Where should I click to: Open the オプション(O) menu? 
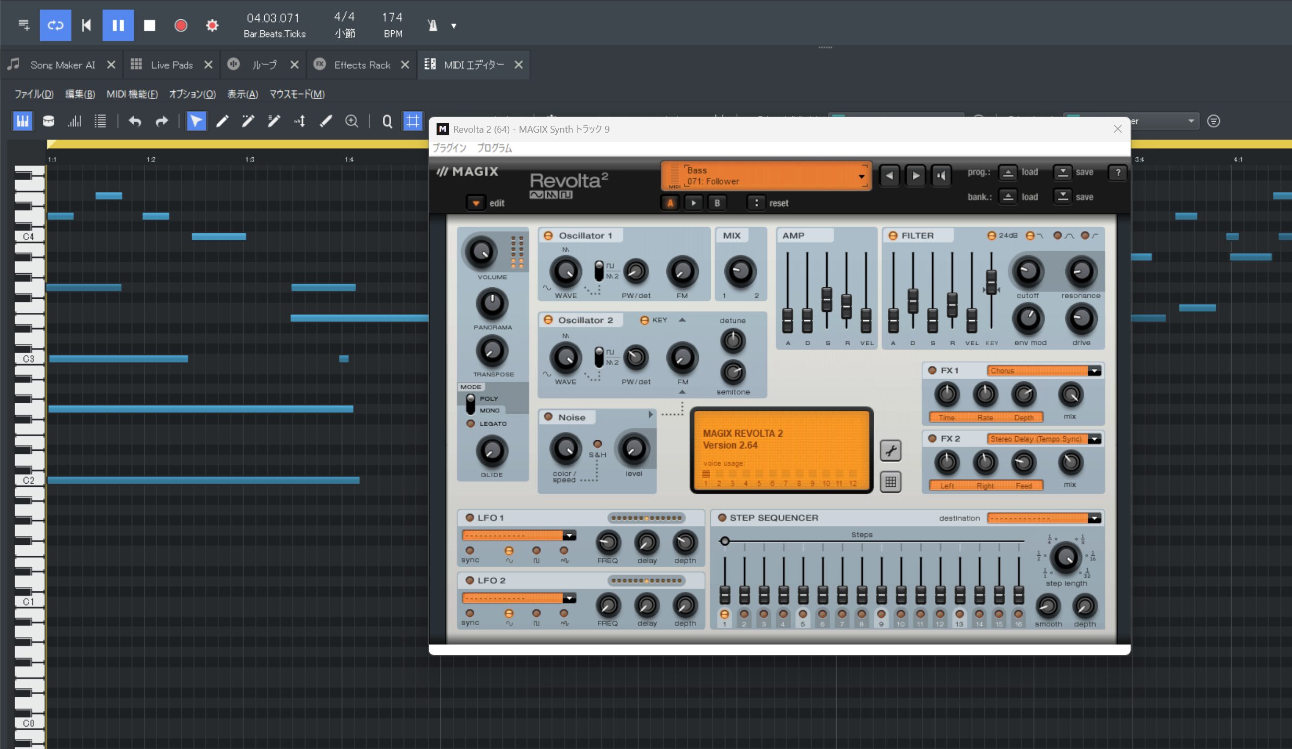click(x=192, y=94)
